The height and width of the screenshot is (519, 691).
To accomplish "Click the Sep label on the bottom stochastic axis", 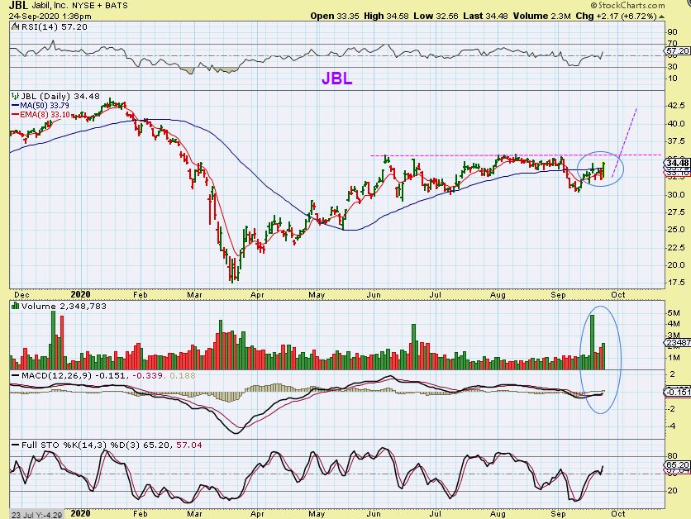I will (558, 514).
